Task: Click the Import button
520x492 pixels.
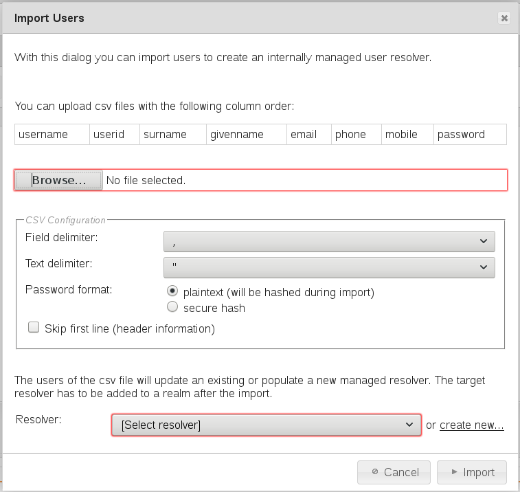Action: [471, 472]
